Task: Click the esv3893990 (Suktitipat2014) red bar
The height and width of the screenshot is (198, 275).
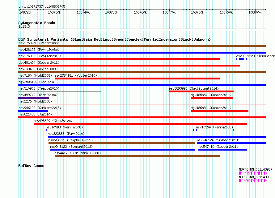Action: (x=201, y=91)
